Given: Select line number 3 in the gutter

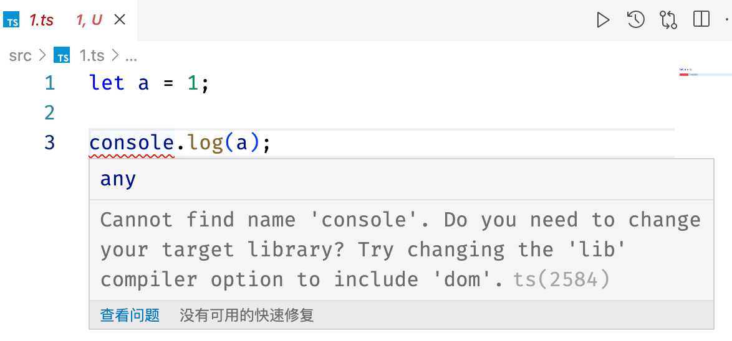Looking at the screenshot, I should tap(50, 142).
